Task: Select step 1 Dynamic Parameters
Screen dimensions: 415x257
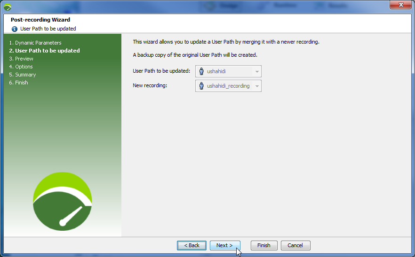Action: point(35,43)
